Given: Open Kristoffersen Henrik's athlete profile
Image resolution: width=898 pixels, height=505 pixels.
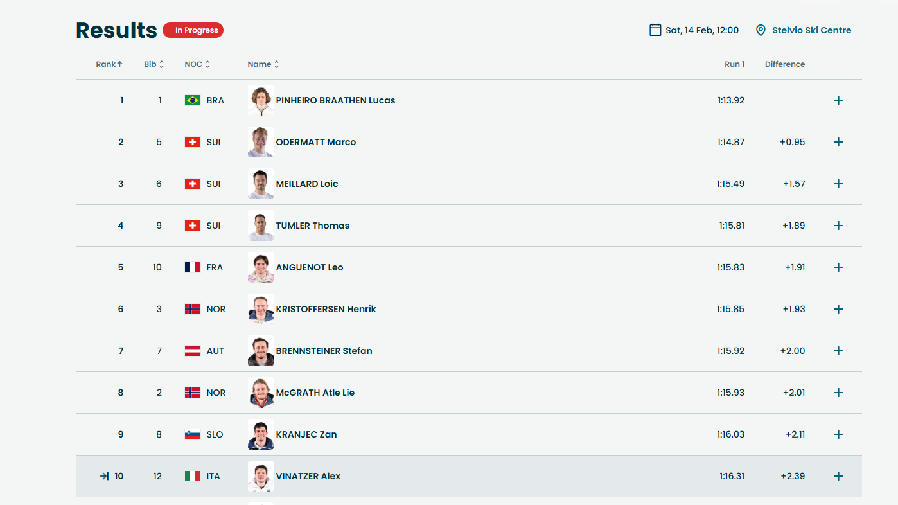Looking at the screenshot, I should 326,309.
